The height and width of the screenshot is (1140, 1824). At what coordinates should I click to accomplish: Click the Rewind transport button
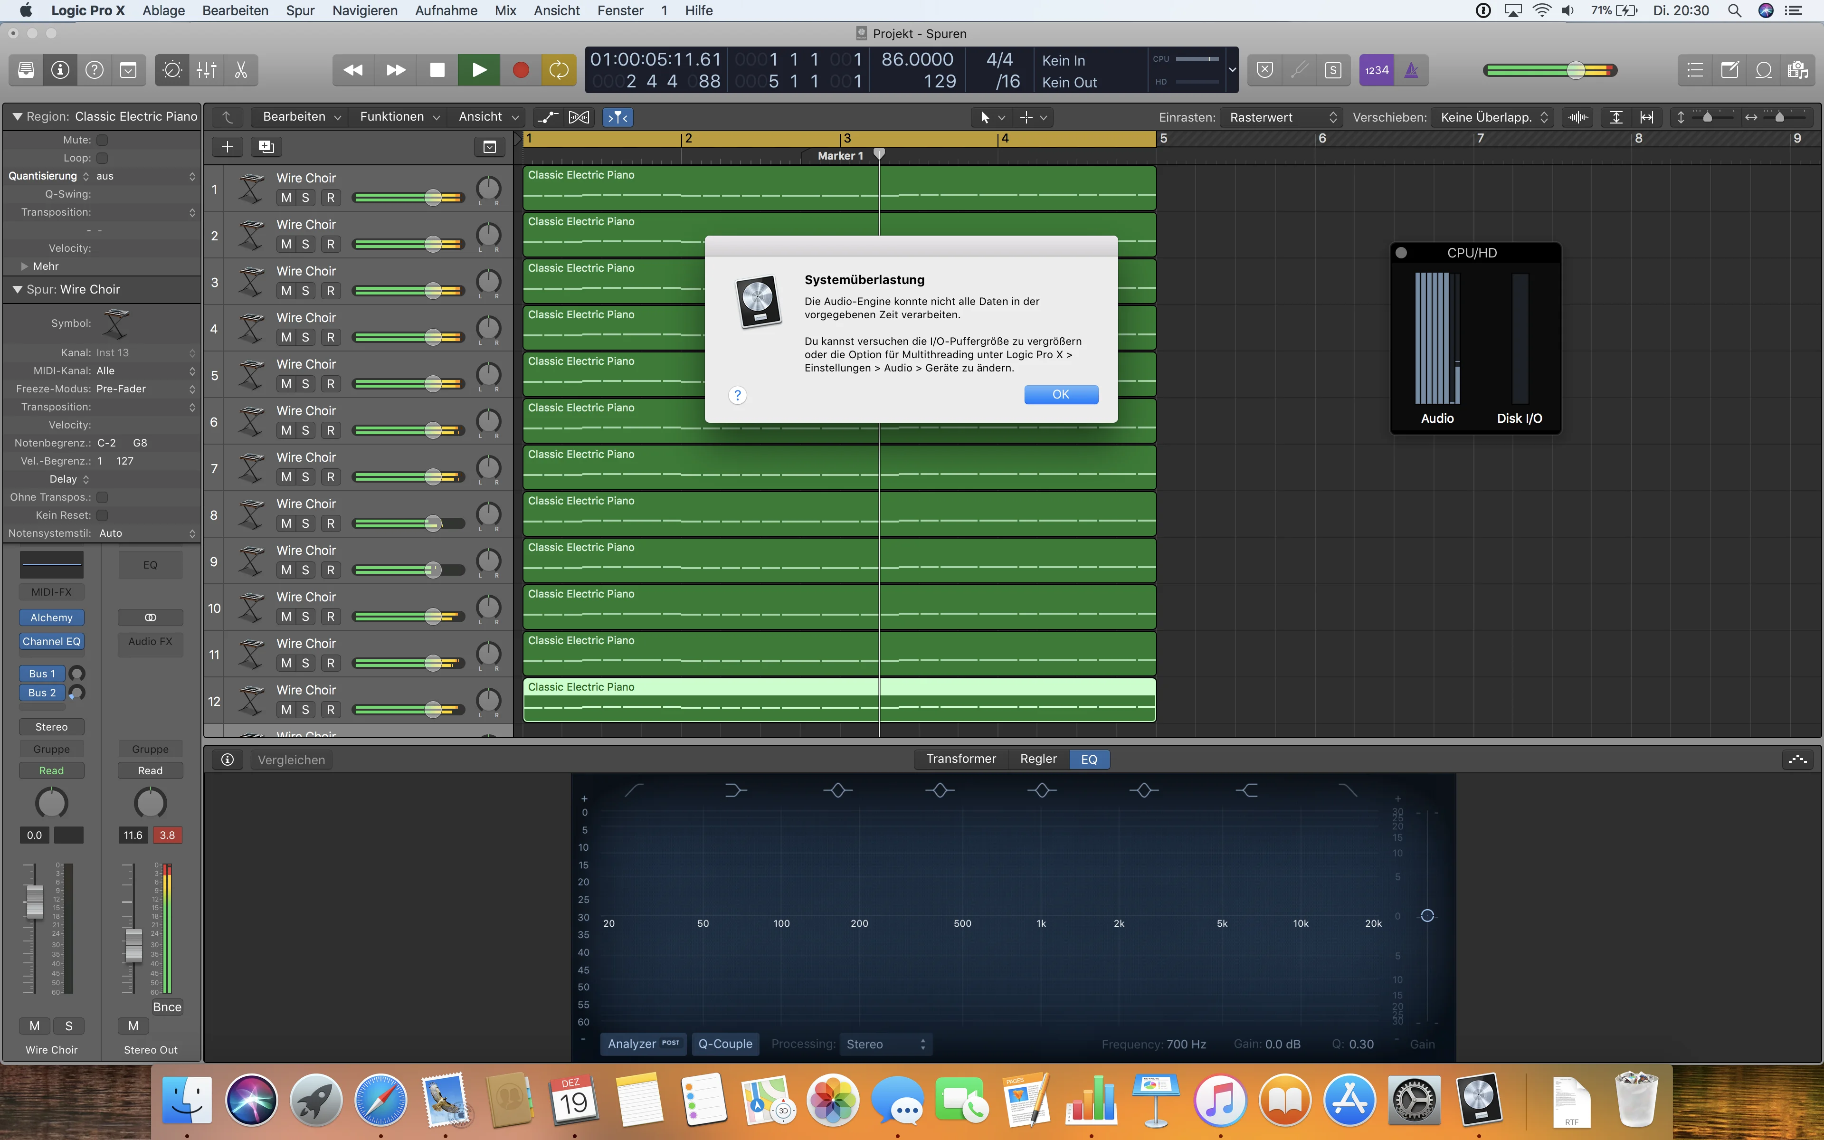353,70
